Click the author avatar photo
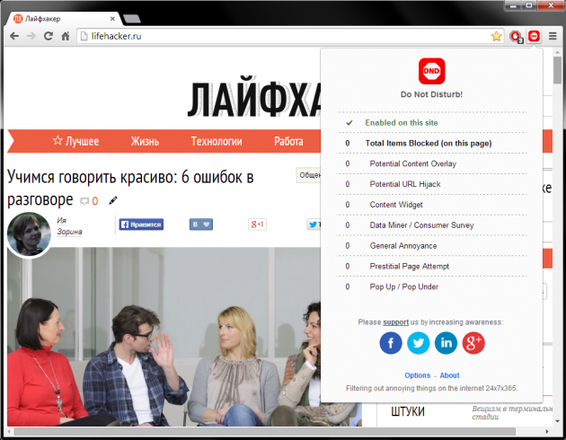The width and height of the screenshot is (566, 440). click(29, 234)
